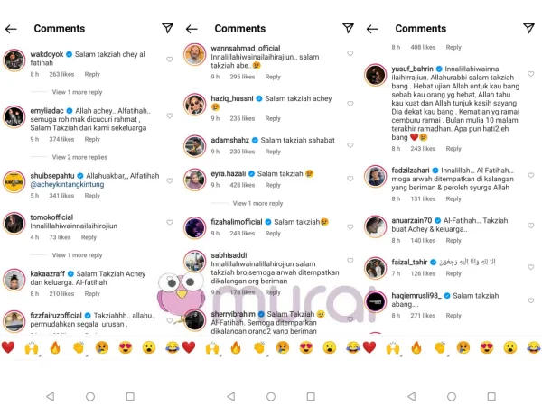The height and width of the screenshot is (406, 542).
Task: Pick the crying face emoji in the middle reaction bar
Action: [283, 347]
